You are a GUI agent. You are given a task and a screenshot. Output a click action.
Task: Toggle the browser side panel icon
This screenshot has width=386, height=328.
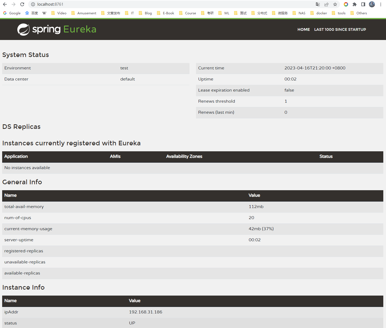tap(363, 4)
